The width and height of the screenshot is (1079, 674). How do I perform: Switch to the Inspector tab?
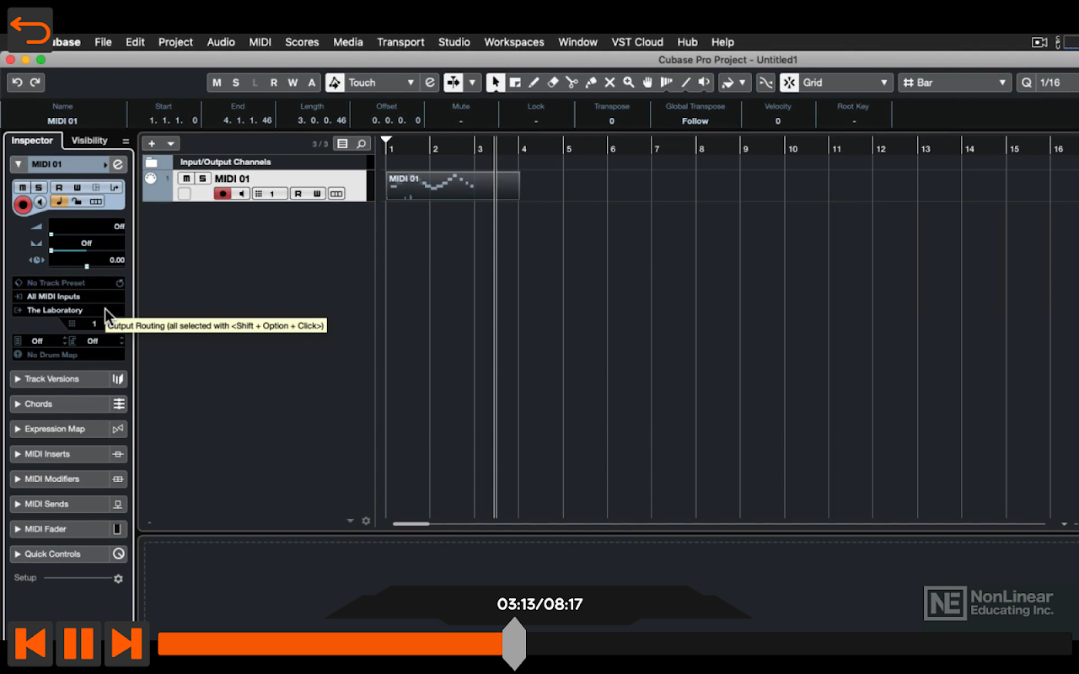[x=32, y=141]
